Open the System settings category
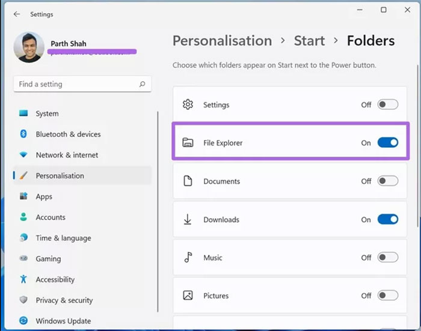 point(47,114)
